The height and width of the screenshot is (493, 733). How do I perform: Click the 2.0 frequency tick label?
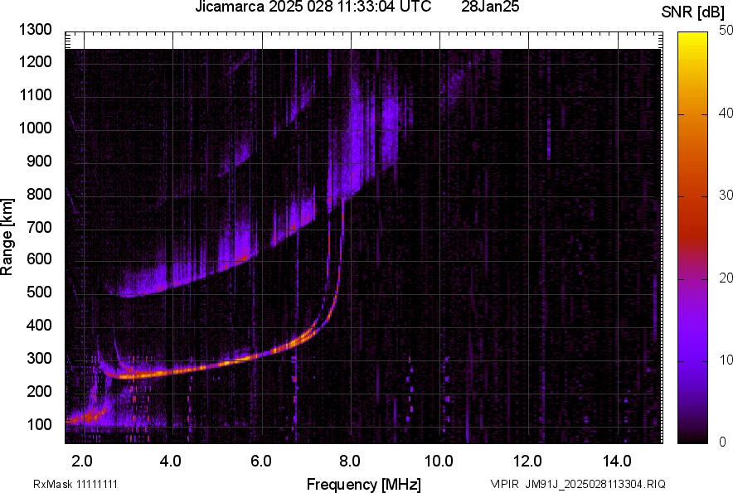82,461
